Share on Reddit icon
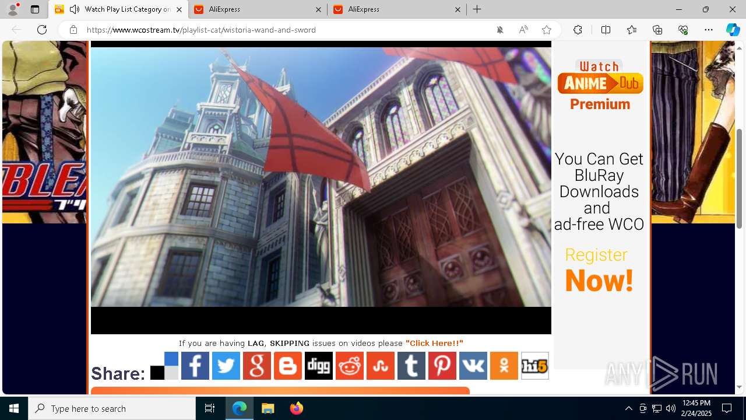746x420 pixels. point(350,366)
